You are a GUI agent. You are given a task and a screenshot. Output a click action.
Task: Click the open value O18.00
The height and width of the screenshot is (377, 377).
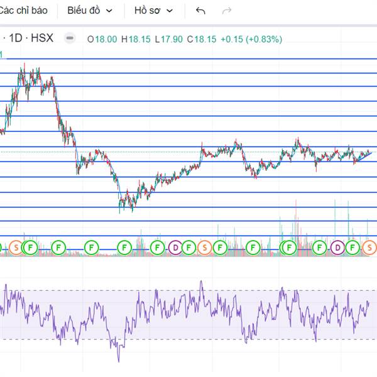102,39
